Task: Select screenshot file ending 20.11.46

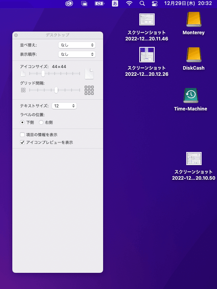Action: 147,19
